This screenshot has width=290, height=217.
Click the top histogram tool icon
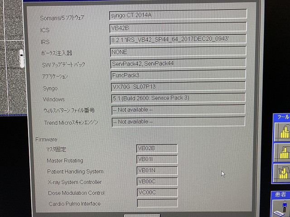pyautogui.click(x=282, y=131)
